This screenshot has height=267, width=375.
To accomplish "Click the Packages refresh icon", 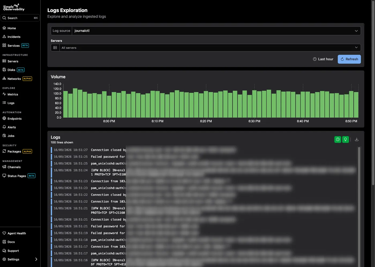I will 4,151.
